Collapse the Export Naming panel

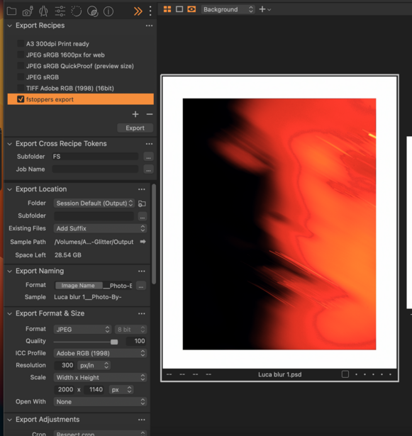coord(10,271)
